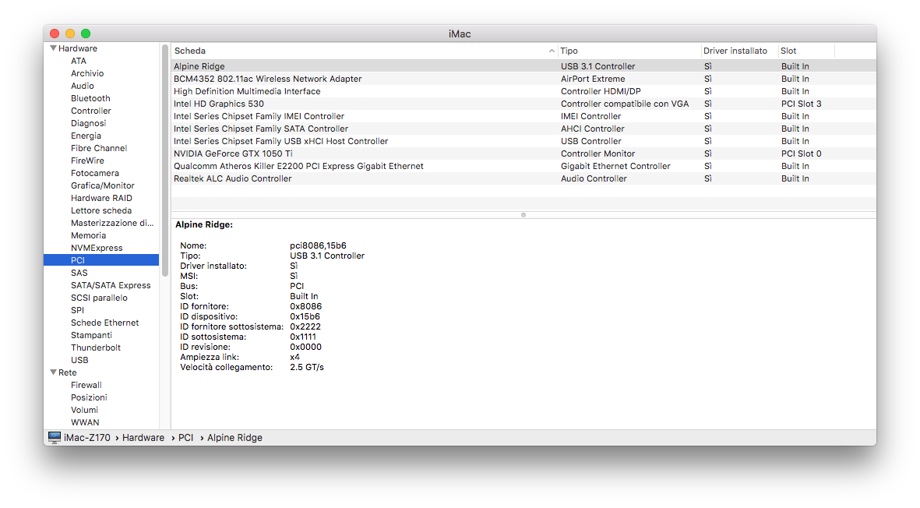
Task: Collapse the Hardware section triangle
Action: [x=54, y=48]
